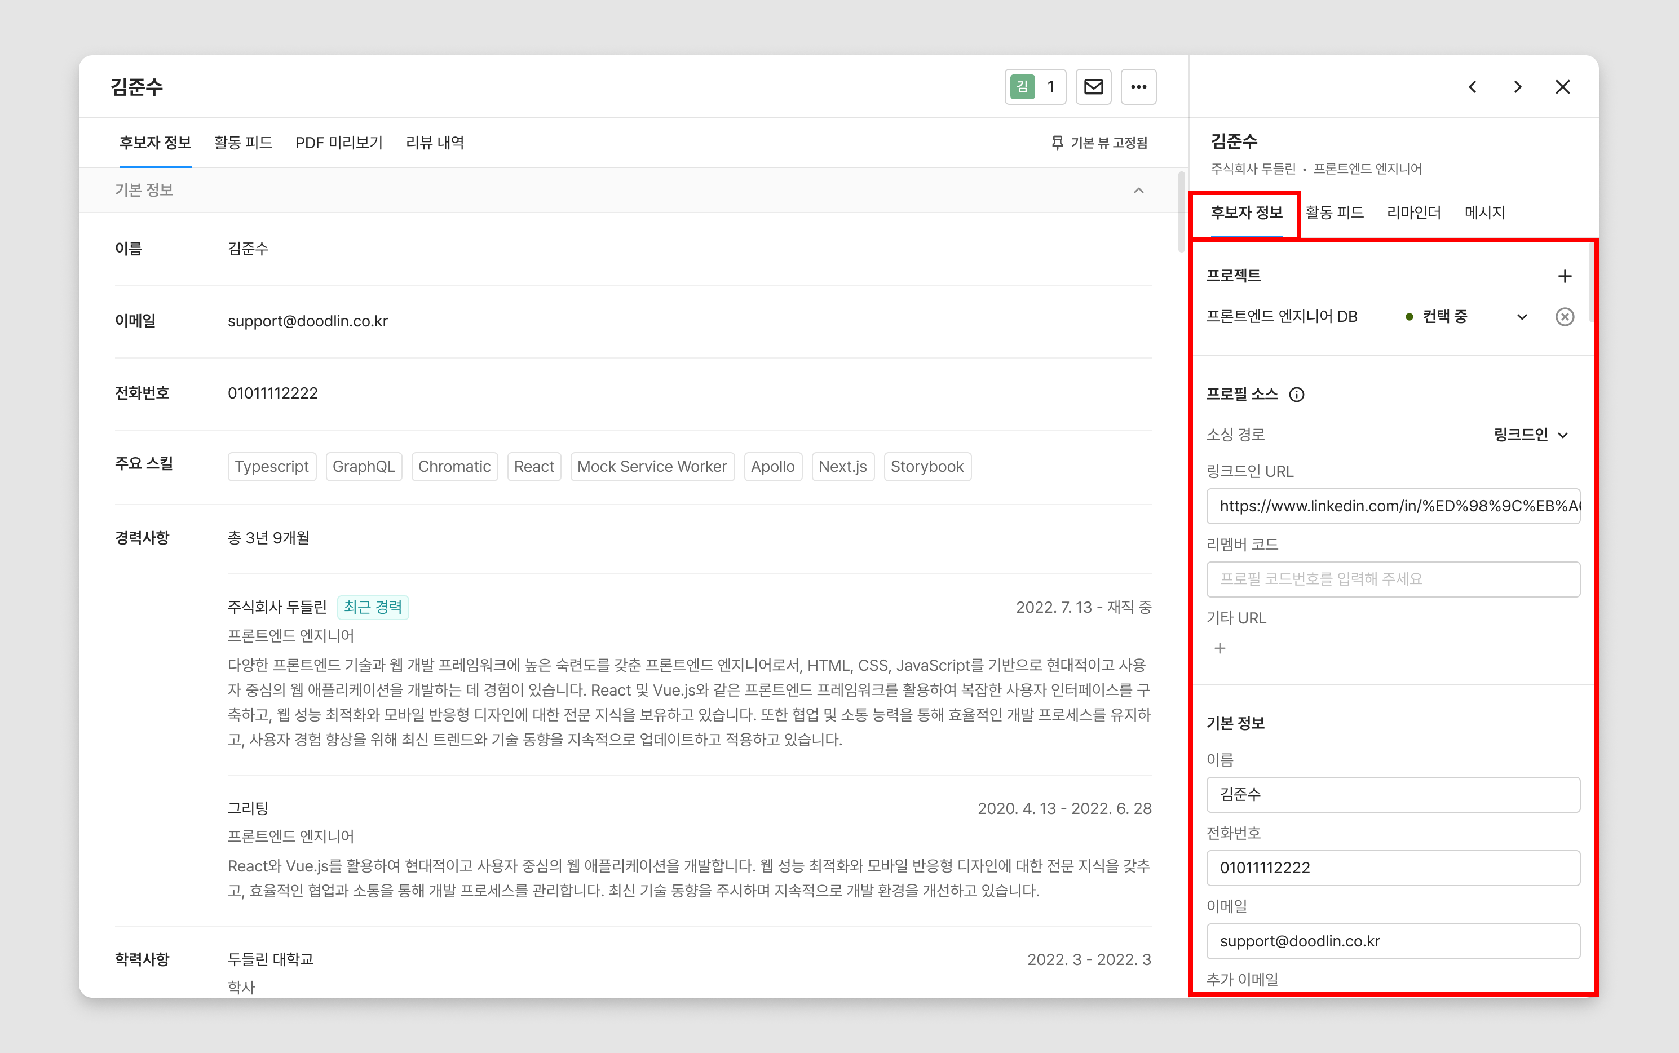Image resolution: width=1679 pixels, height=1053 pixels.
Task: Click the 이메일 input in side panel
Action: pos(1394,941)
